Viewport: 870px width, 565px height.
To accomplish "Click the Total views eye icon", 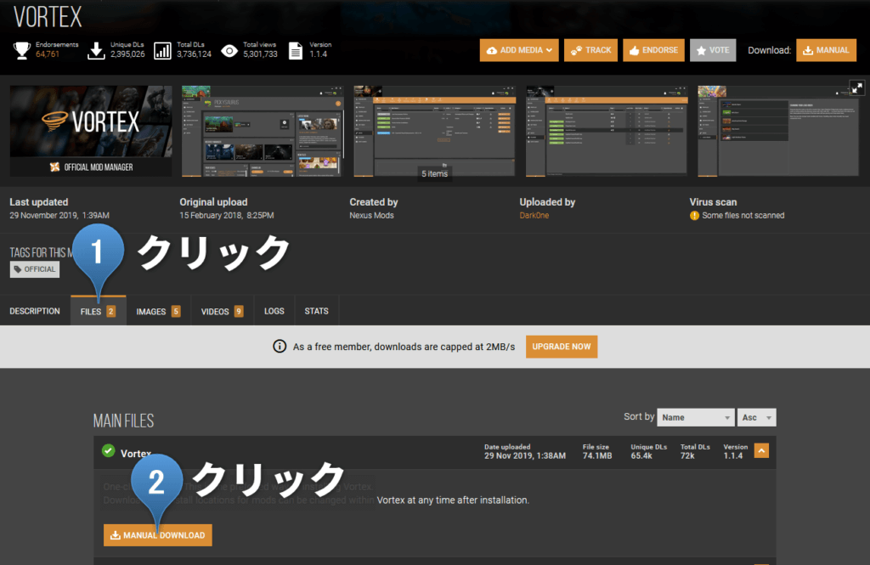I will tap(228, 49).
